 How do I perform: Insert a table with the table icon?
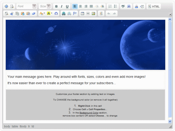tap(82, 13)
